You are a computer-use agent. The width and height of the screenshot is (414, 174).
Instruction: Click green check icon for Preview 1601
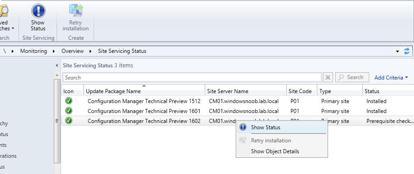tap(69, 111)
